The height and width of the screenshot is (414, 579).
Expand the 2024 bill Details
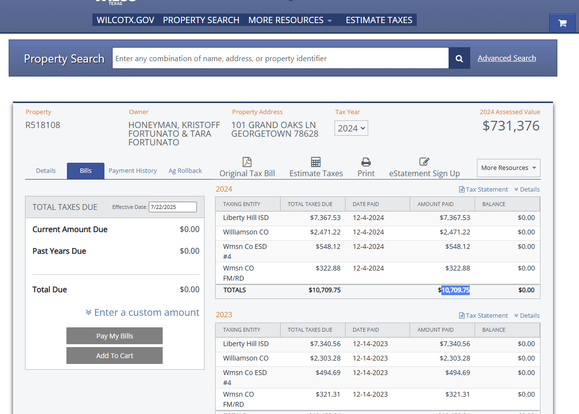click(x=527, y=189)
